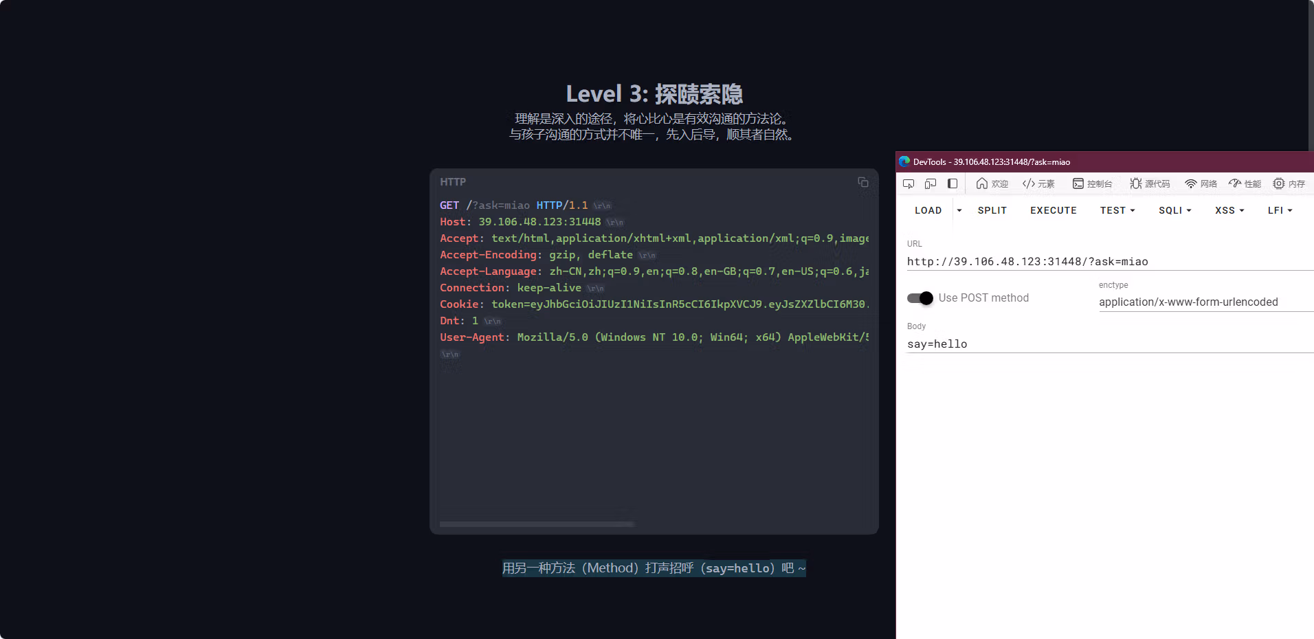Toggle device emulation icon in DevTools
The width and height of the screenshot is (1314, 639).
[931, 183]
